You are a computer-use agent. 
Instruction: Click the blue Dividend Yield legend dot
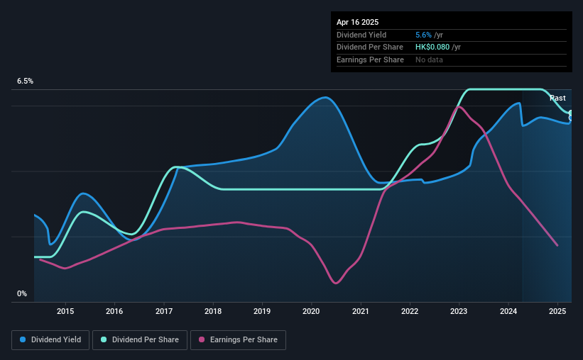point(23,339)
